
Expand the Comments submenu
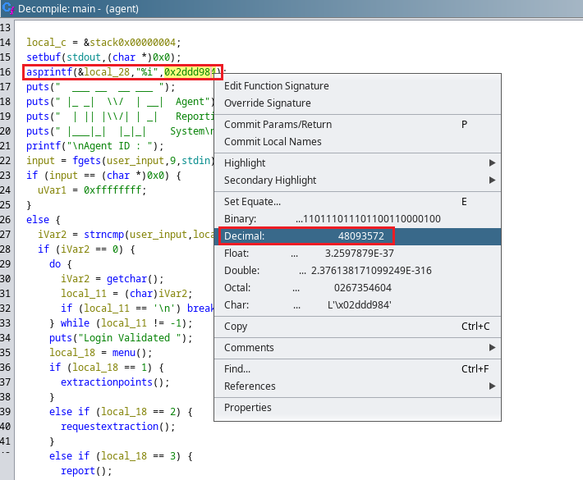[249, 348]
